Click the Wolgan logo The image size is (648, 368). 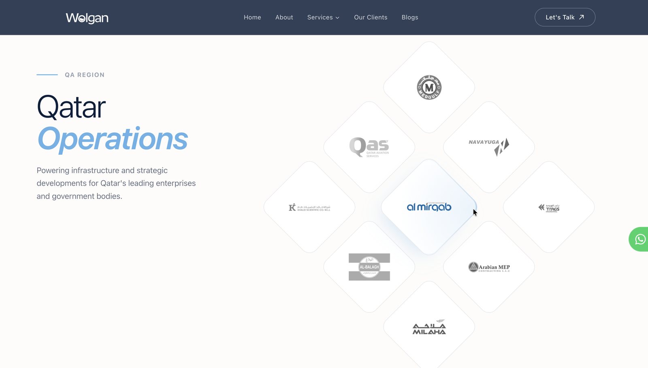[87, 18]
